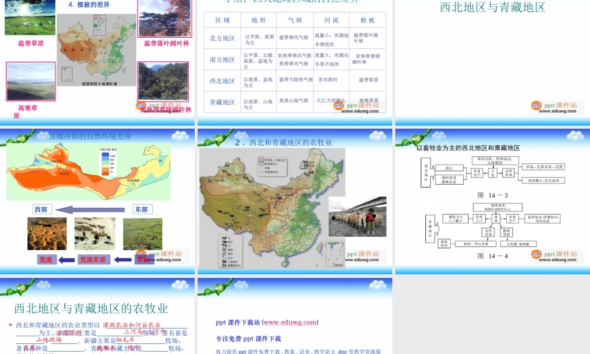Viewport: 590px width, 354px height.
Task: Click the 植被 header cell in the table
Action: [368, 20]
